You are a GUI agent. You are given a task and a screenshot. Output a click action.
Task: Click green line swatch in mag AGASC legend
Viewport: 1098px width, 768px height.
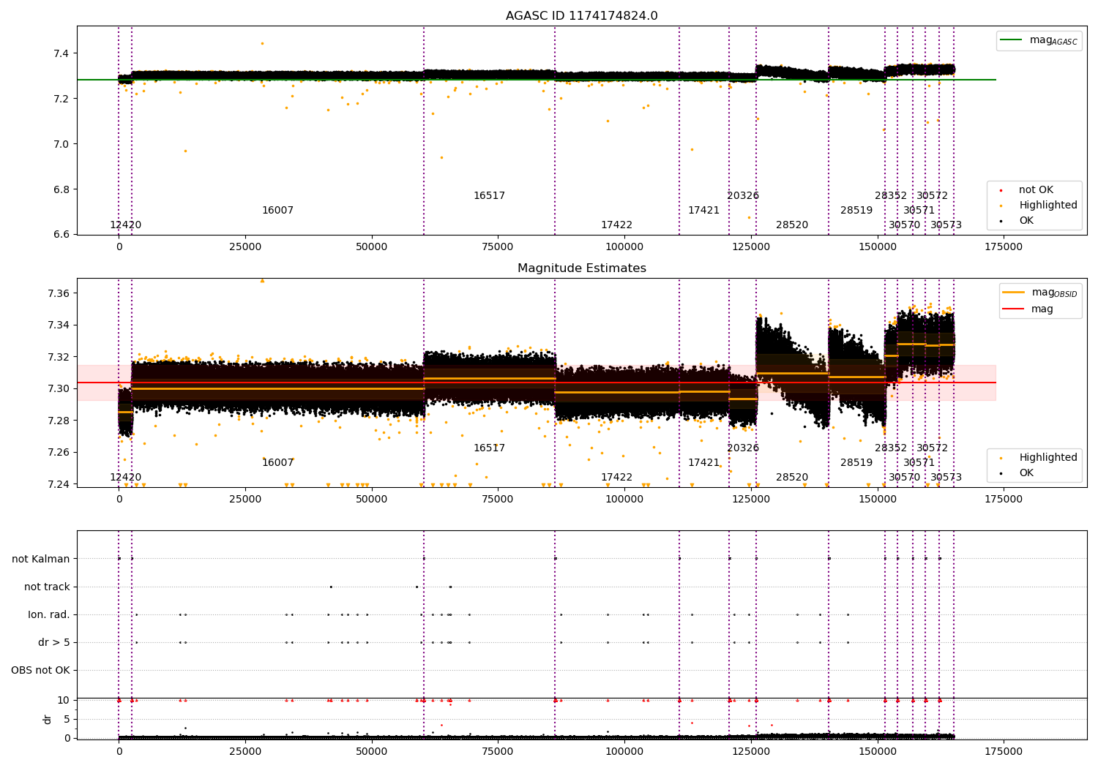pos(1011,40)
